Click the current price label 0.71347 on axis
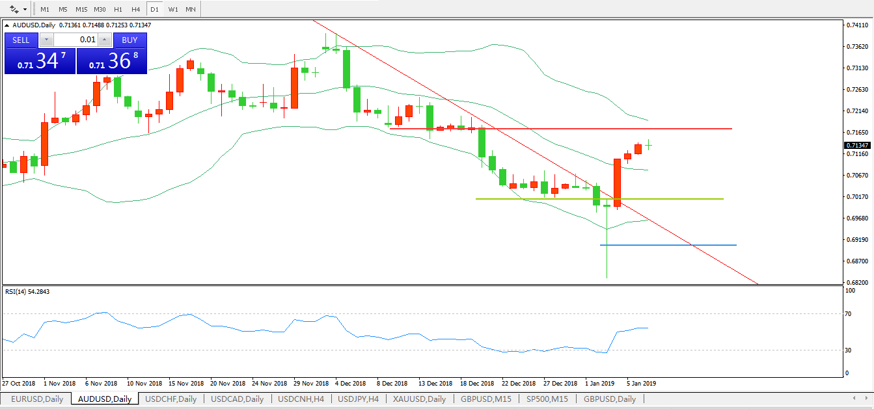Image resolution: width=874 pixels, height=409 pixels. pos(859,145)
